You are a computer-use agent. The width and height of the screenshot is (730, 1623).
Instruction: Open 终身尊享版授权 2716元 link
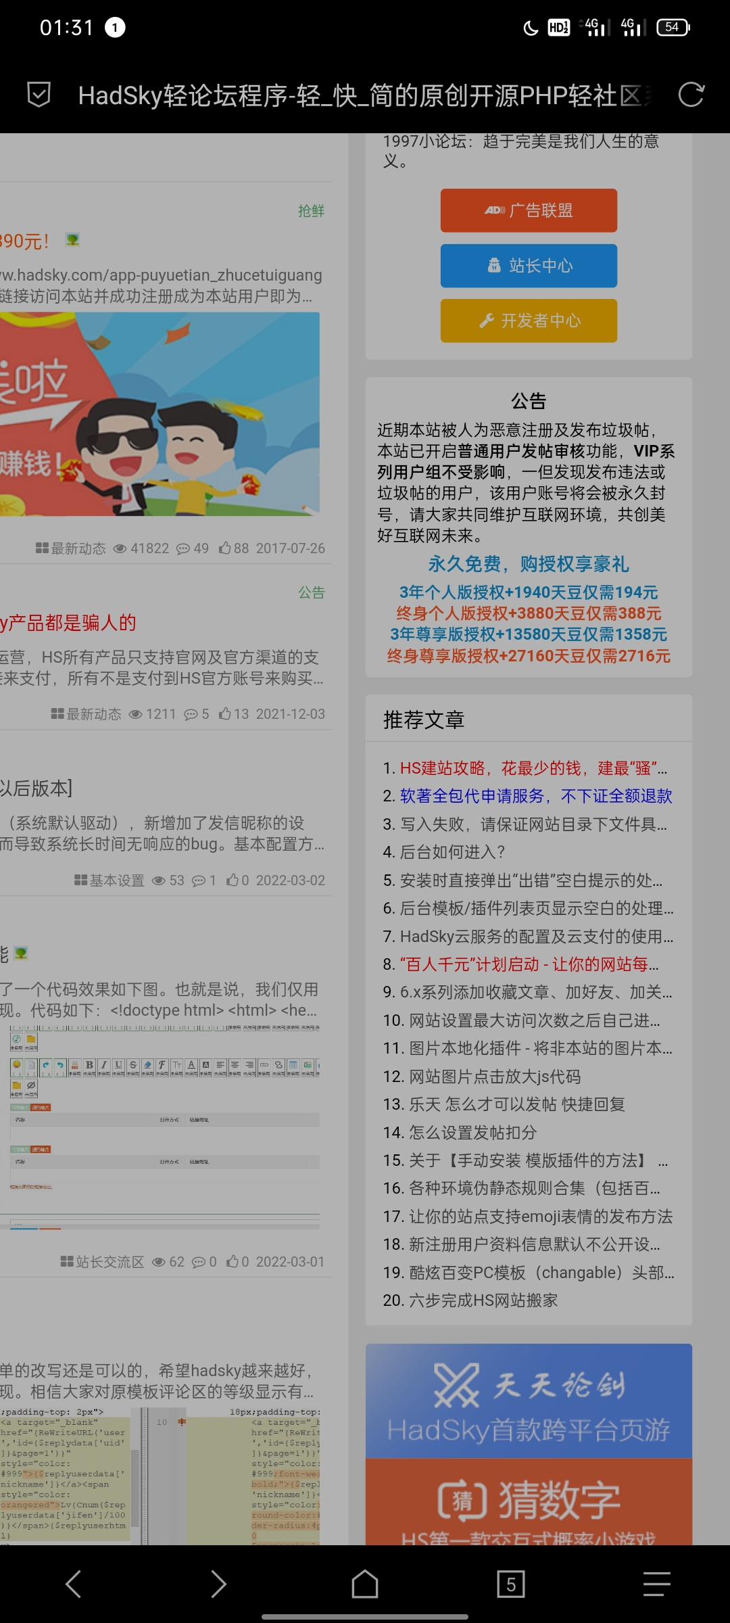click(529, 656)
